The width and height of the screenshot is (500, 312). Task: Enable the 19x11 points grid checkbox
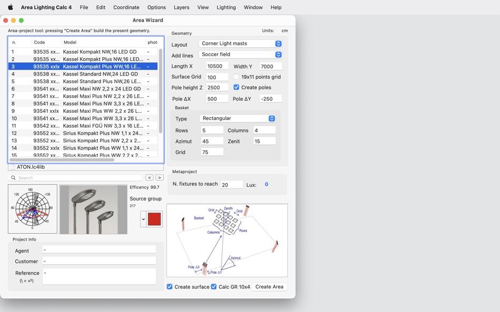[236, 77]
